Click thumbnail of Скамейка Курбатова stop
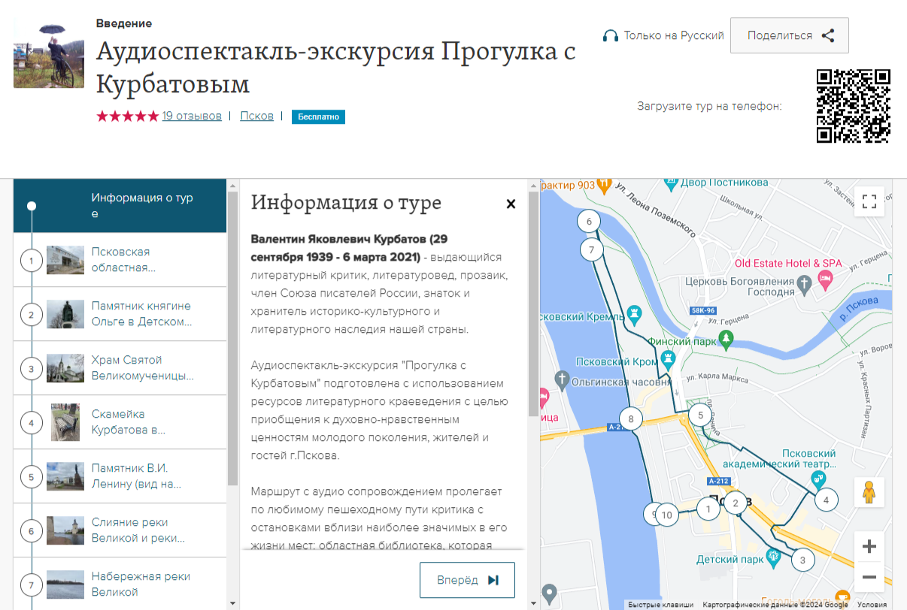Image resolution: width=907 pixels, height=610 pixels. [65, 422]
